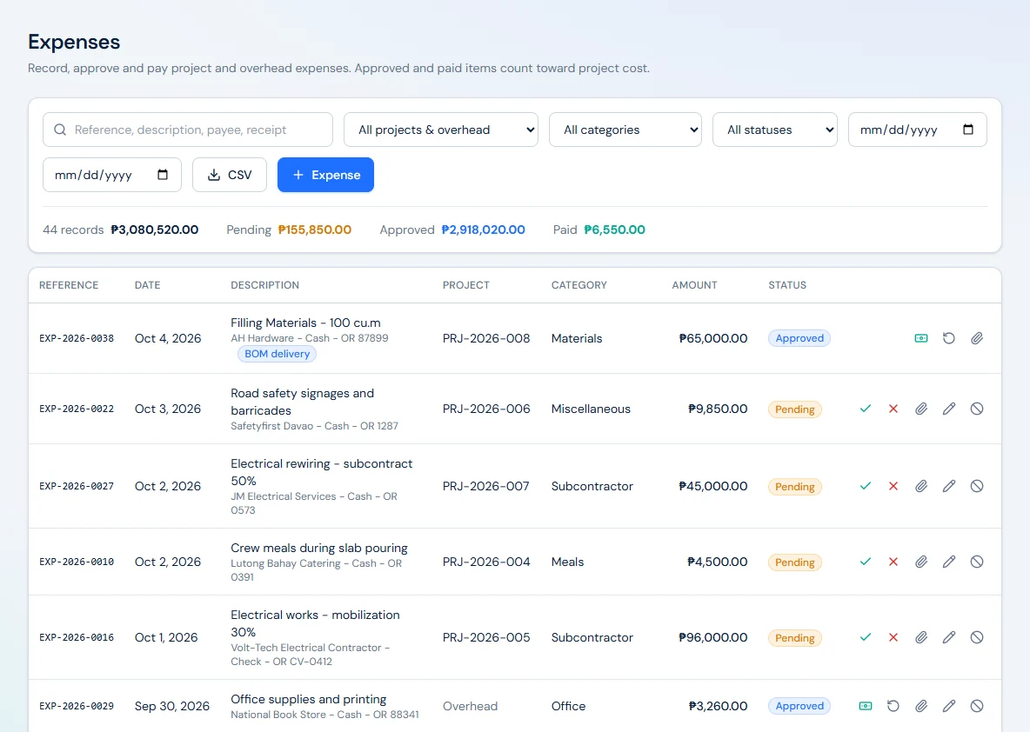Approve EXP-2026-0016 electrical works mobilization
The height and width of the screenshot is (732, 1030).
pyautogui.click(x=865, y=637)
